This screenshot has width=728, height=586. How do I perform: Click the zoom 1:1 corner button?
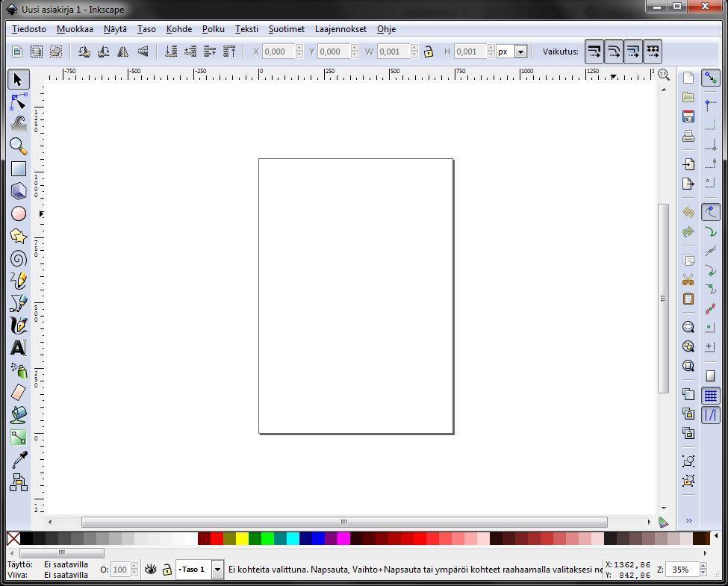tap(664, 75)
